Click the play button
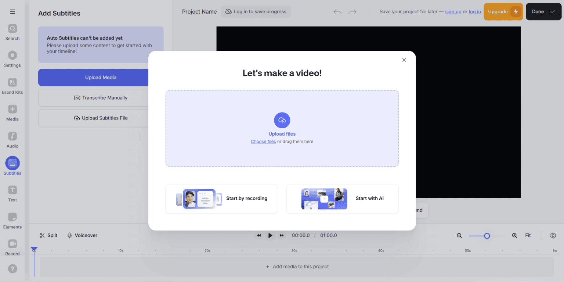564x282 pixels. tap(270, 236)
